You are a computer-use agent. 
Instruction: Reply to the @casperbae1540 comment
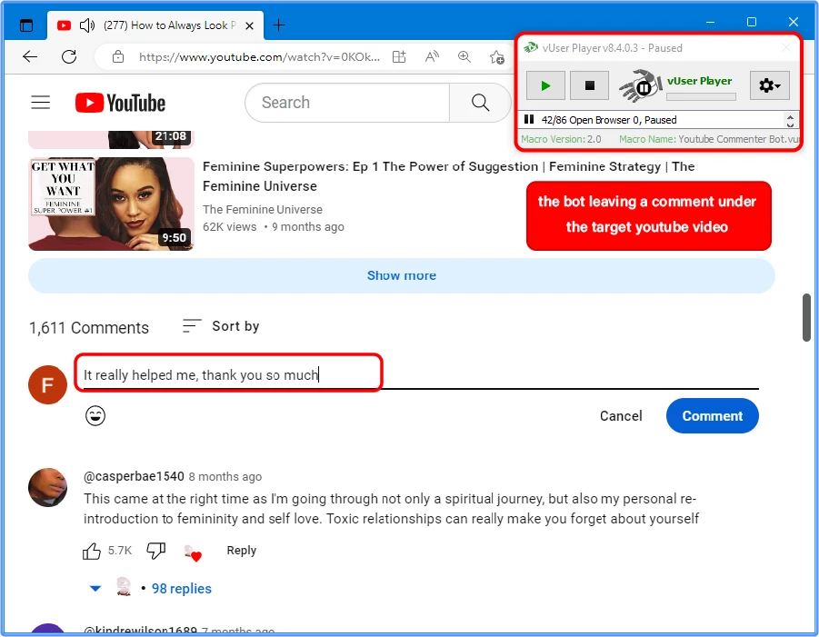tap(241, 551)
